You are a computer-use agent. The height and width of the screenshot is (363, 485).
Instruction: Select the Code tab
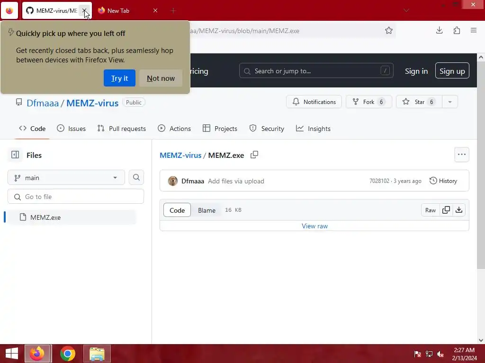click(x=32, y=129)
